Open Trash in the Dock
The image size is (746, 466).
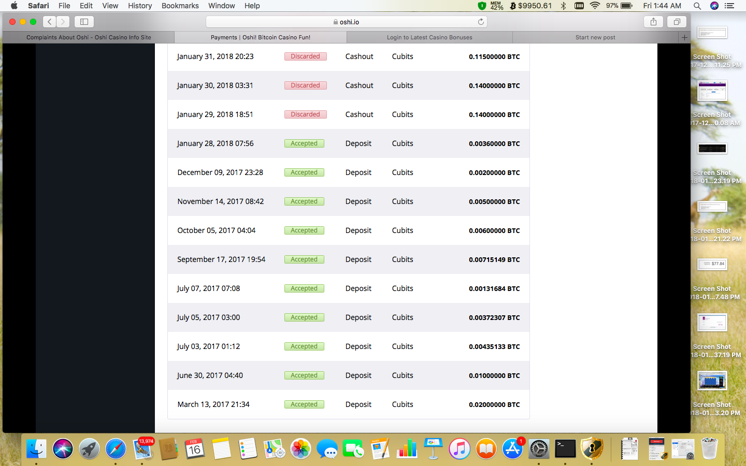(x=709, y=448)
